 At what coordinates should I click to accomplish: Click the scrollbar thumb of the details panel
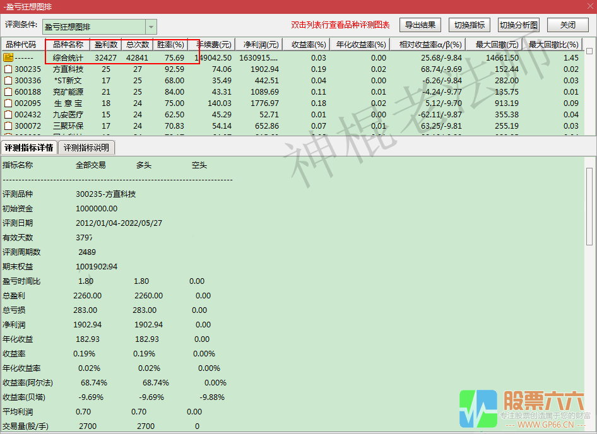click(589, 206)
